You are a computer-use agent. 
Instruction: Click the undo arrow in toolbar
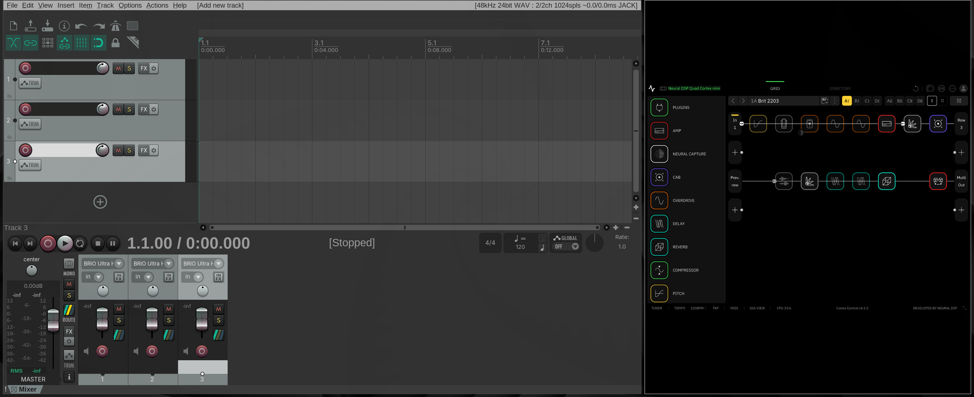pyautogui.click(x=81, y=26)
